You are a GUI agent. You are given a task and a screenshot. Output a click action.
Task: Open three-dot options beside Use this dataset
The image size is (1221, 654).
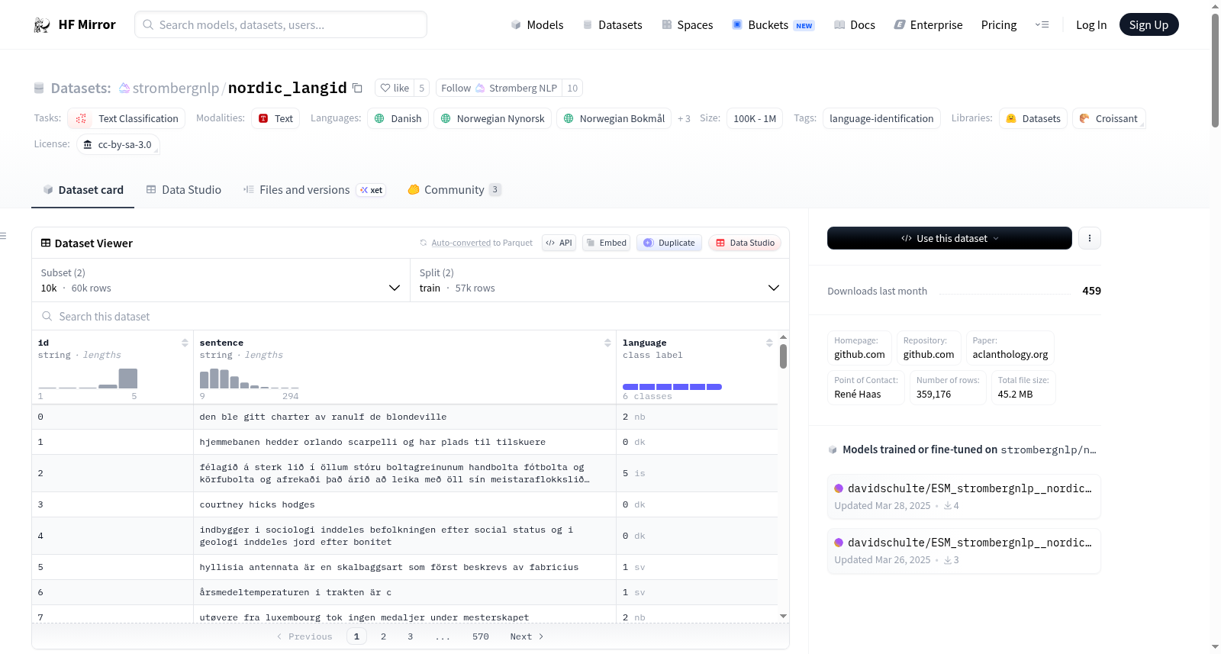[1090, 238]
